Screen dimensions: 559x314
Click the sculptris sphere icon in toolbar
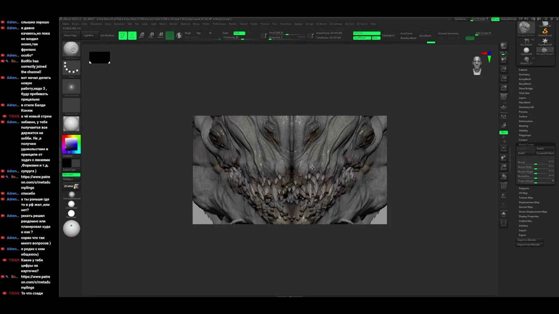pyautogui.click(x=179, y=35)
